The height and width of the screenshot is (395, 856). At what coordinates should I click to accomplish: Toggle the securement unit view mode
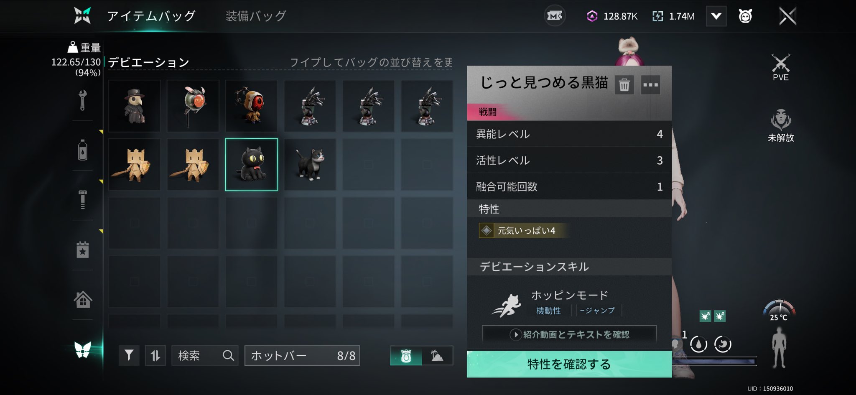pos(406,356)
